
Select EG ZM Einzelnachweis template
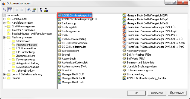click(75, 43)
